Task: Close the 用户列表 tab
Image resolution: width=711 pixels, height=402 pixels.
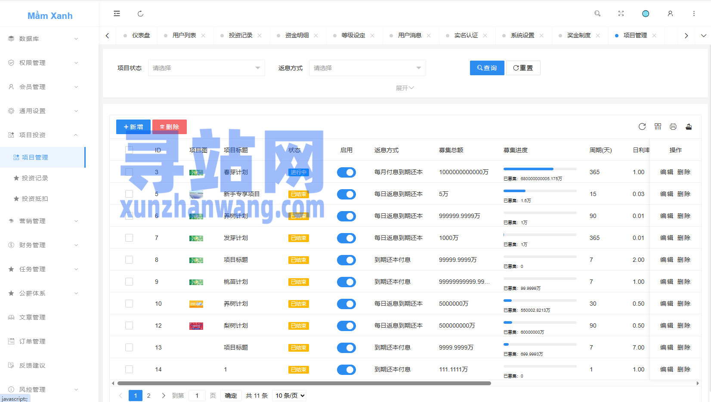Action: 203,35
